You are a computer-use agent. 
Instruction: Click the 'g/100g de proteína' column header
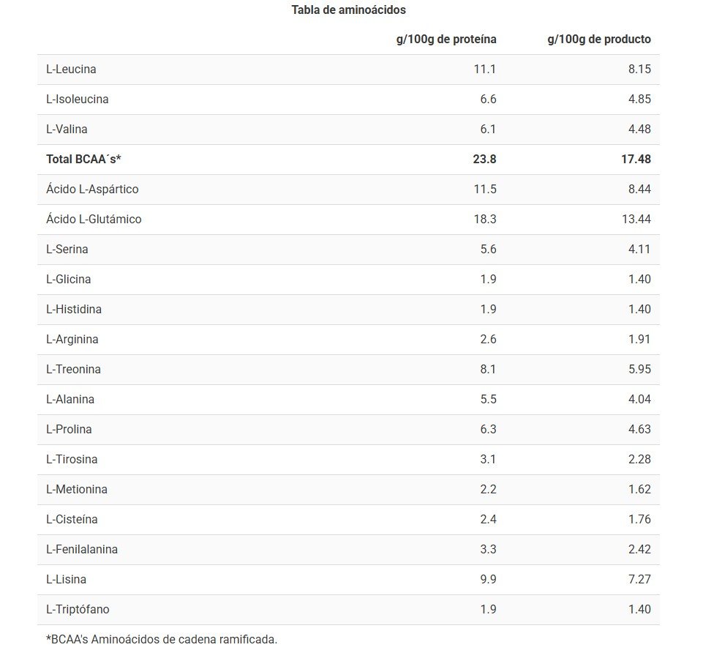pyautogui.click(x=446, y=39)
